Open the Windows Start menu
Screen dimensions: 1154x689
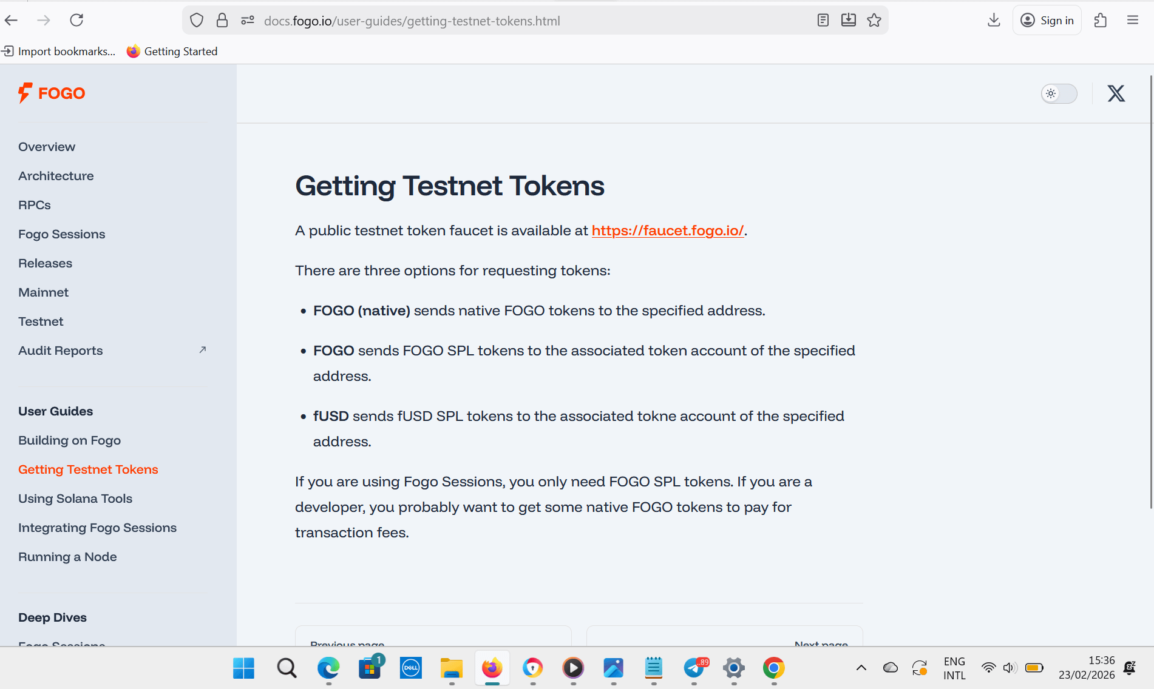click(244, 668)
